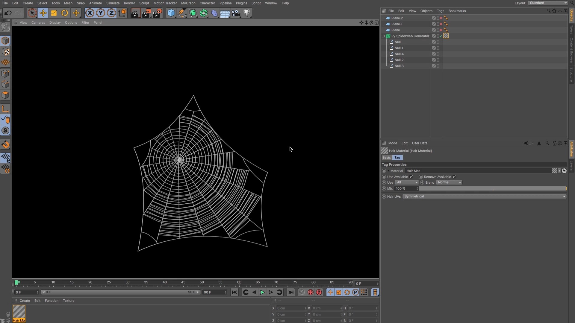This screenshot has width=575, height=323.
Task: Collapse the Py Spiderweb Generator tree
Action: (383, 36)
